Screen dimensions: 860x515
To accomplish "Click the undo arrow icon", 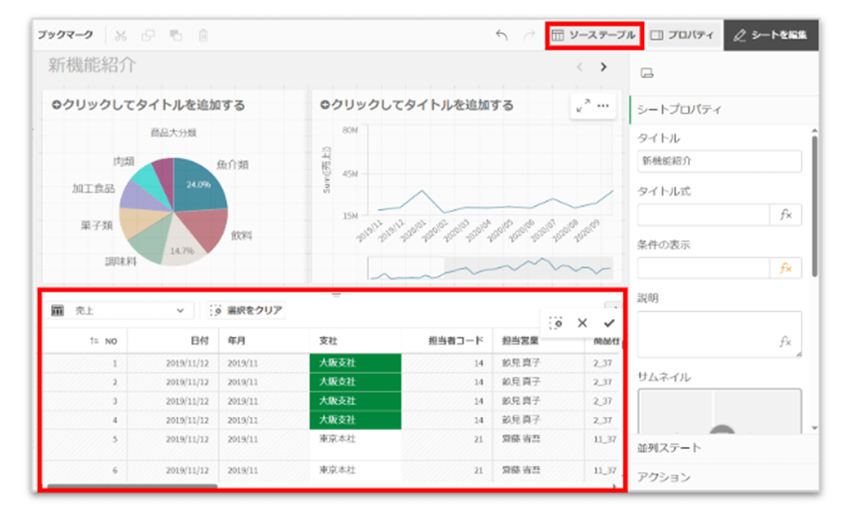I will 502,35.
